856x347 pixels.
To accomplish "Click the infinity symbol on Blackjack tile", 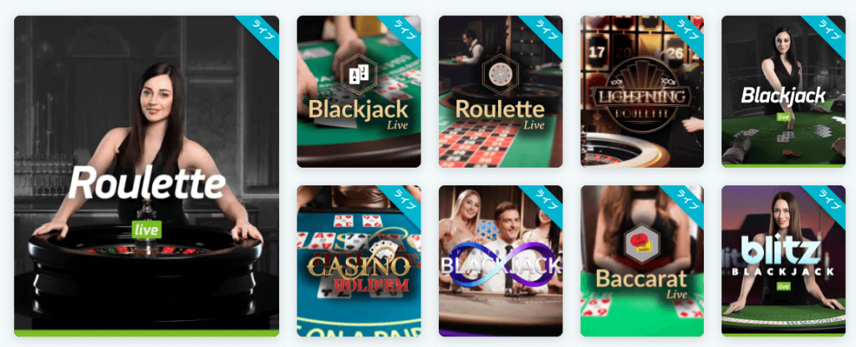I will click(501, 264).
